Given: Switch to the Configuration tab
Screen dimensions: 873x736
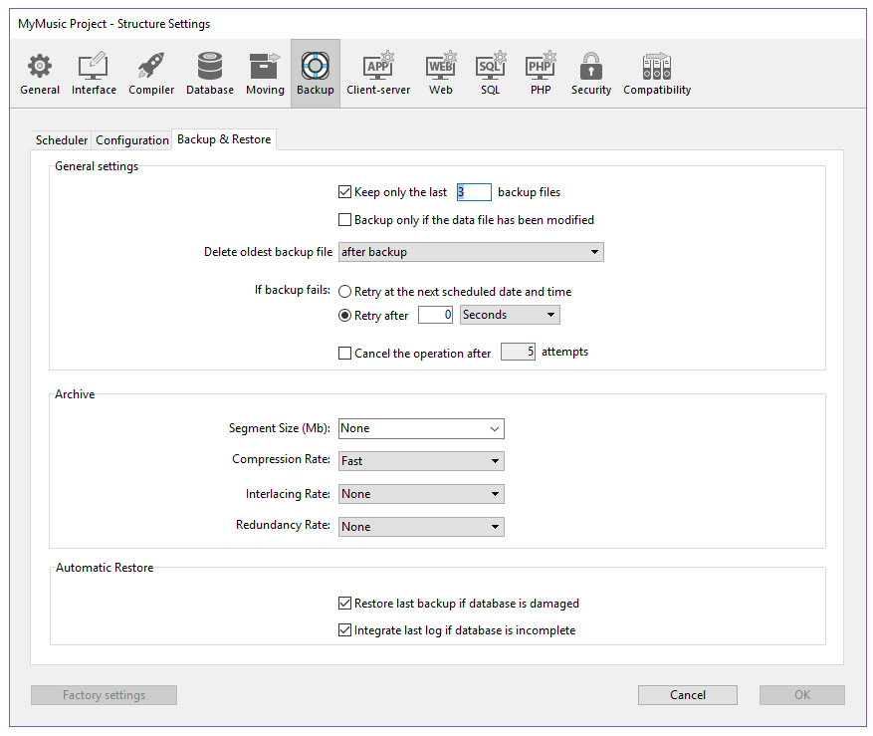Looking at the screenshot, I should pyautogui.click(x=132, y=140).
